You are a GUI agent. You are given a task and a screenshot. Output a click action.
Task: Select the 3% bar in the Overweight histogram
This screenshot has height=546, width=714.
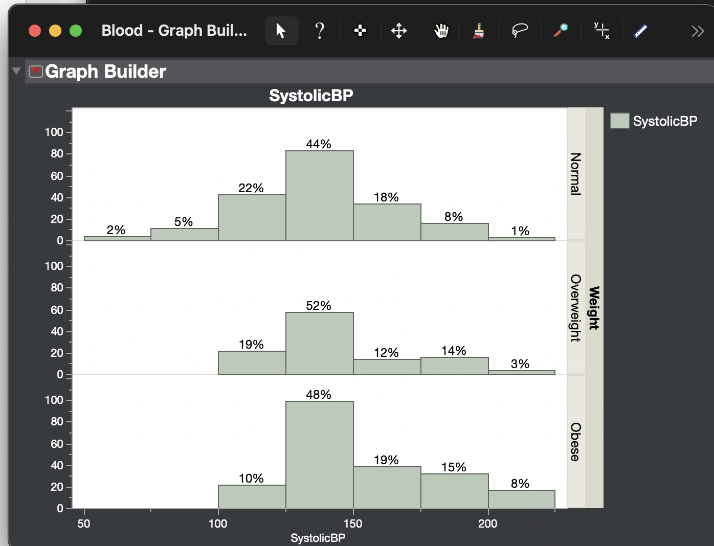pos(521,373)
